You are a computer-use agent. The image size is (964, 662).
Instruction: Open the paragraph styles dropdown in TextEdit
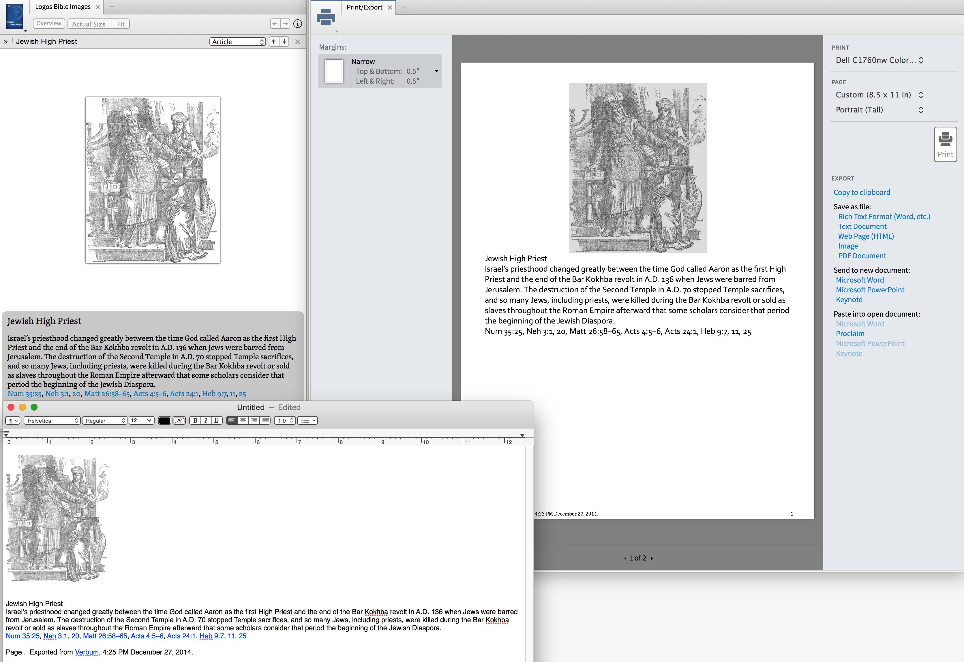click(x=12, y=421)
